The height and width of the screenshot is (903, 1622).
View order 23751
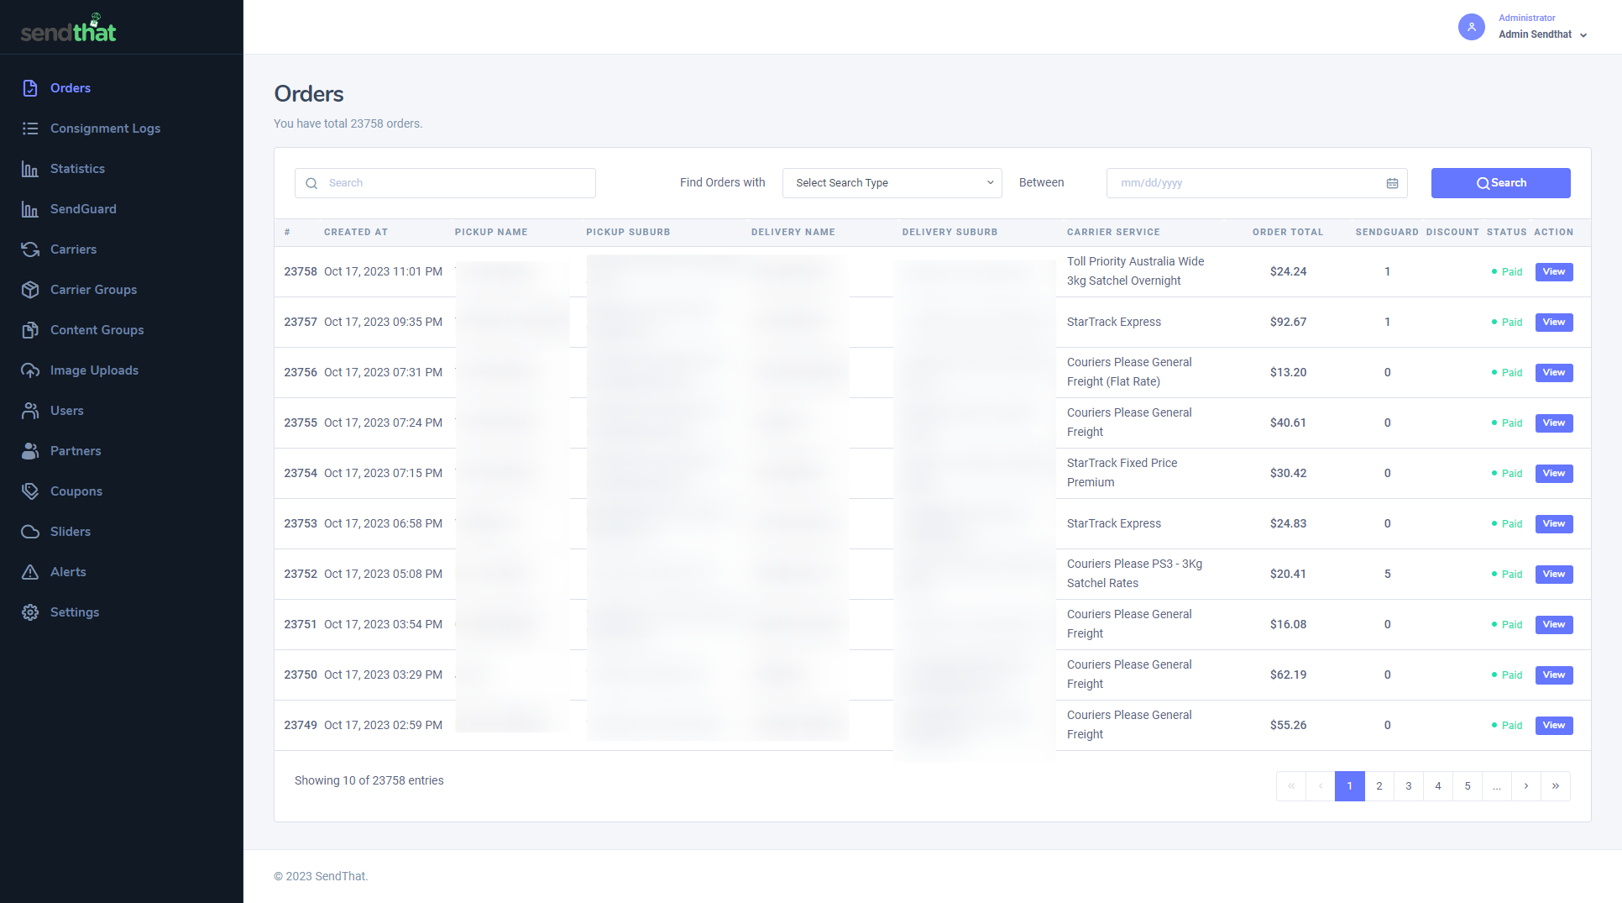point(1553,625)
